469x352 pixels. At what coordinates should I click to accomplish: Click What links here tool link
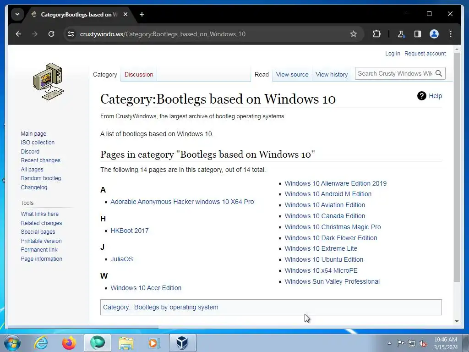point(39,214)
